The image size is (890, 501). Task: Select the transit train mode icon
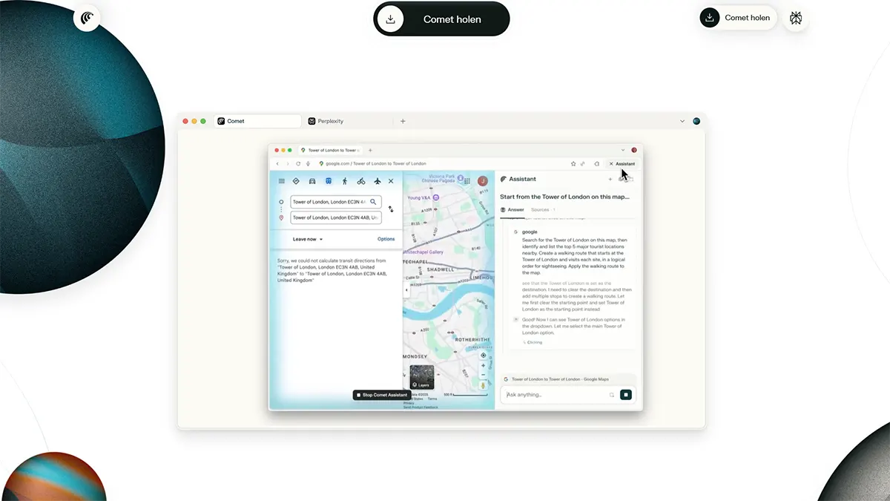click(329, 181)
